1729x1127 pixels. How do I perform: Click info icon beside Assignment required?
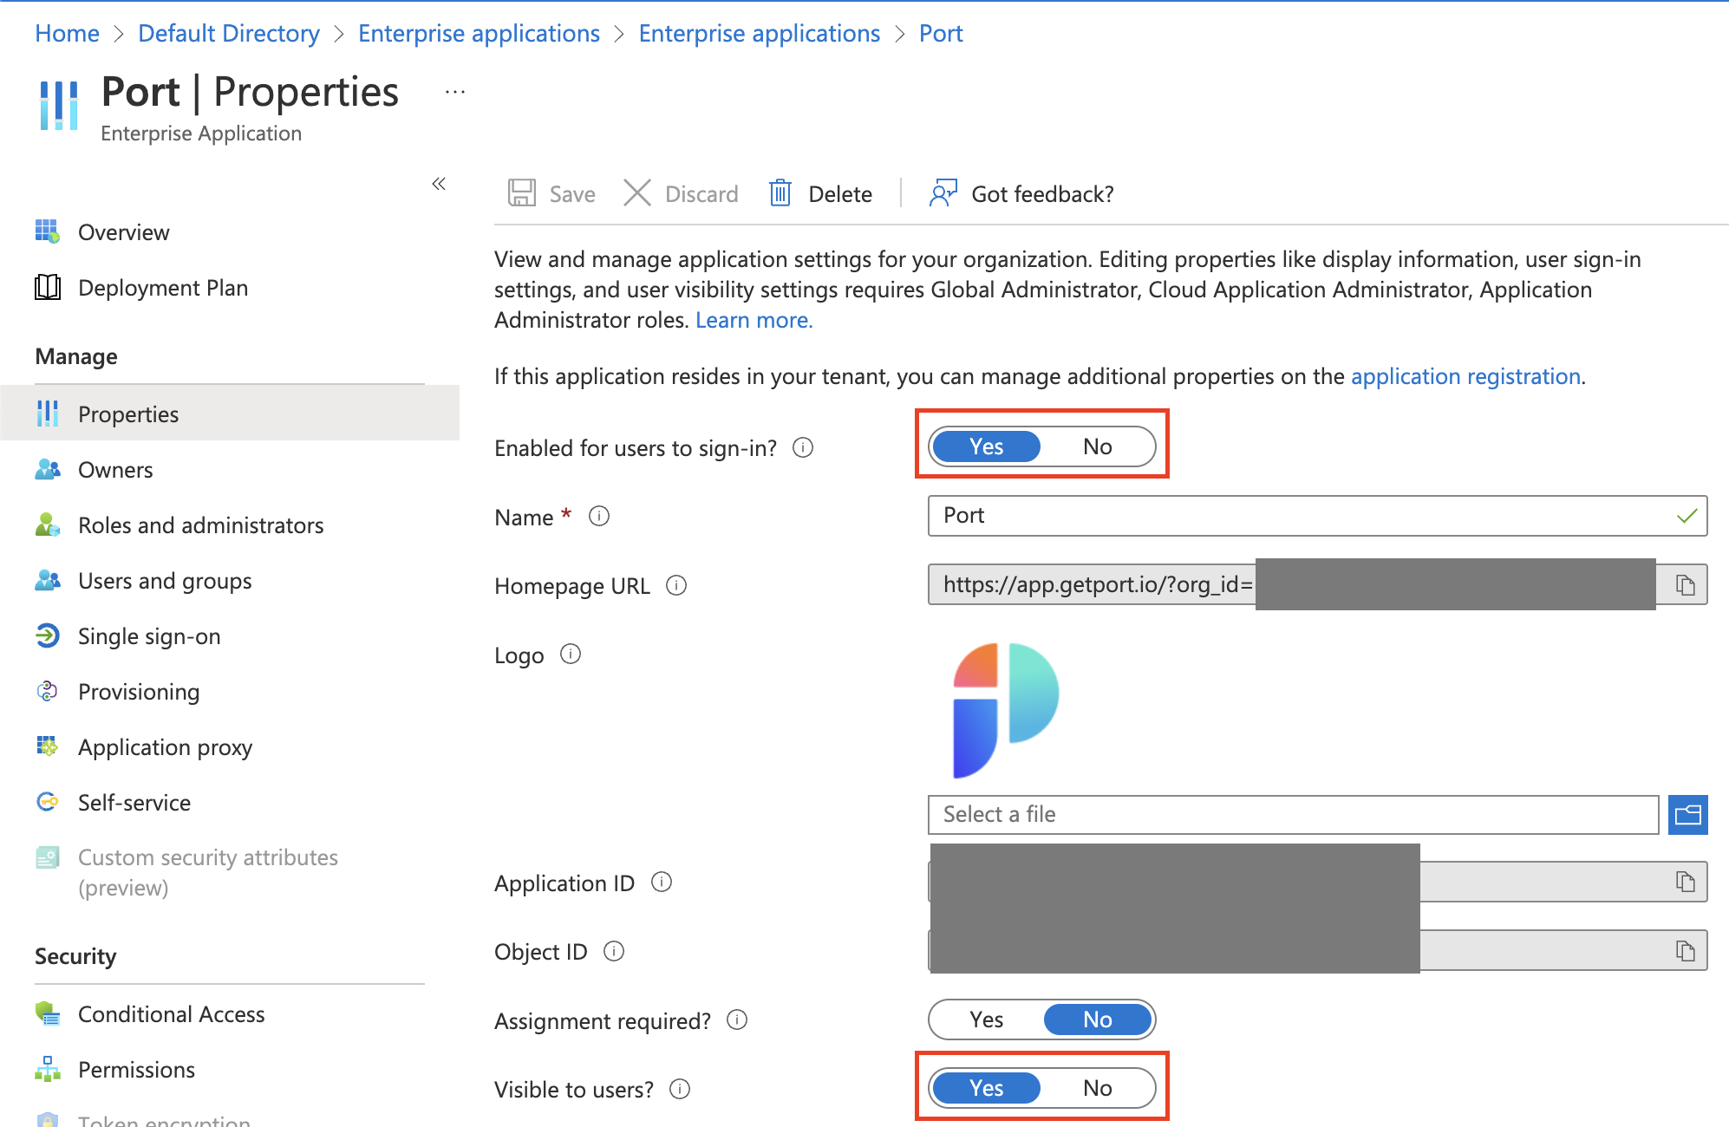737,1020
